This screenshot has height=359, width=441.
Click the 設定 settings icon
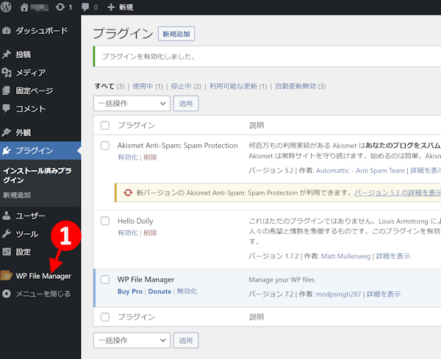(x=7, y=252)
